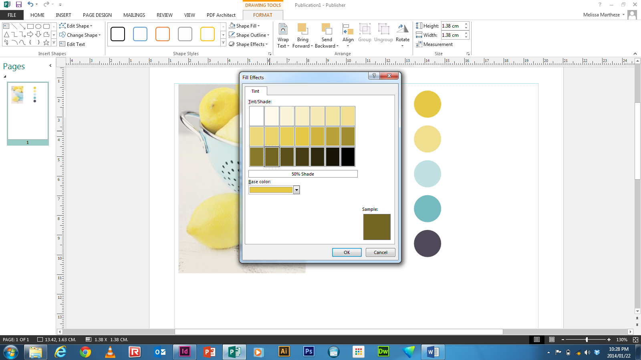Dismiss the dialog with Cancel

click(380, 252)
